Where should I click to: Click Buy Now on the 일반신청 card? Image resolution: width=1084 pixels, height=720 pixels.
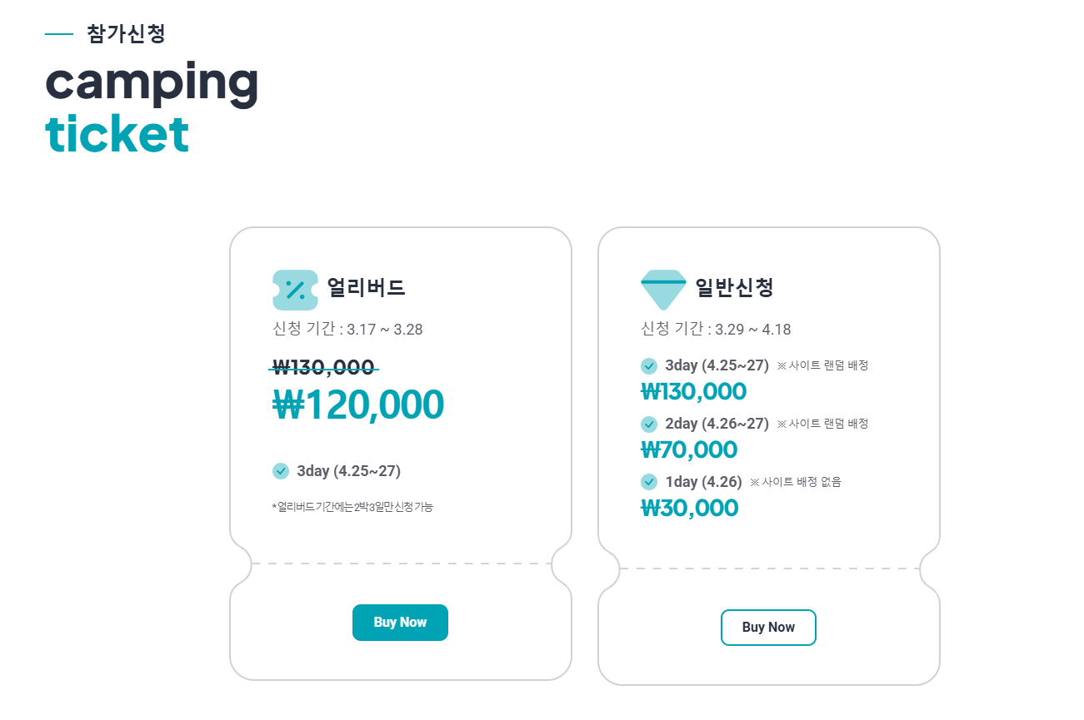pos(767,627)
